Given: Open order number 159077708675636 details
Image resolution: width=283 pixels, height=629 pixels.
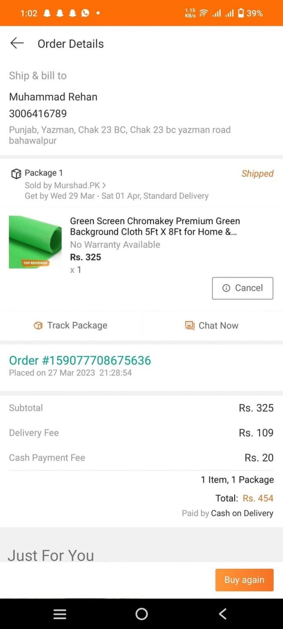Looking at the screenshot, I should [x=80, y=360].
